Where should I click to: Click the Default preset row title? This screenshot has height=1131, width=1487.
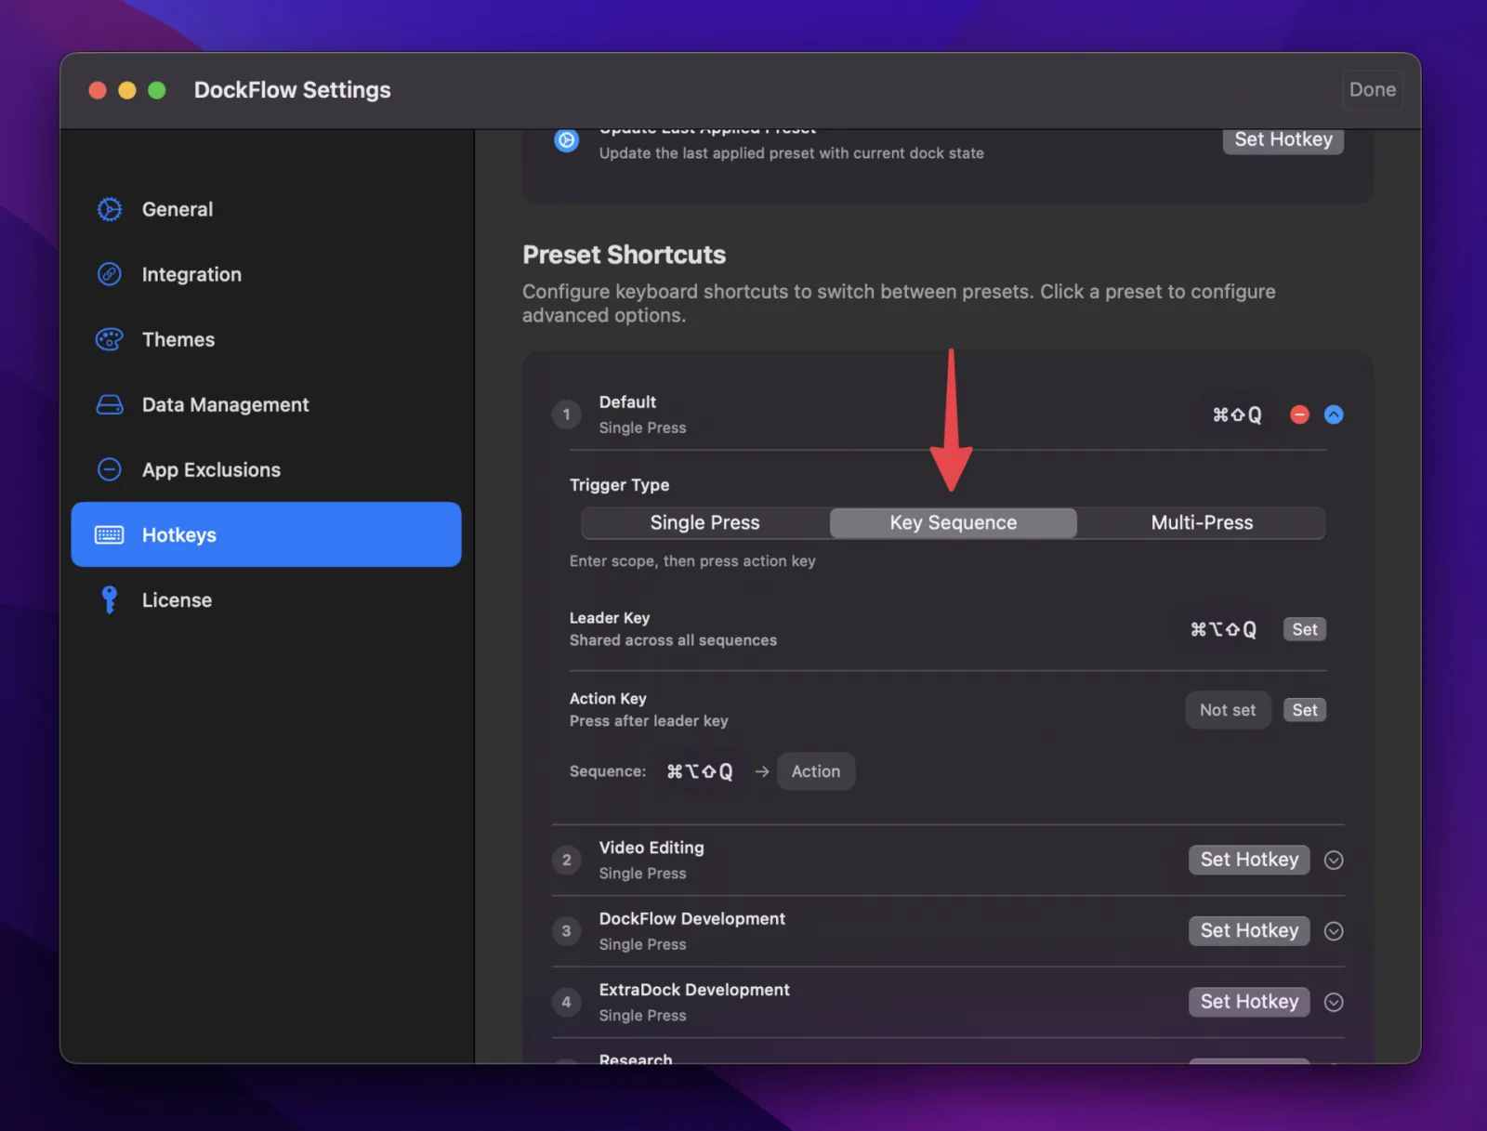pos(627,401)
